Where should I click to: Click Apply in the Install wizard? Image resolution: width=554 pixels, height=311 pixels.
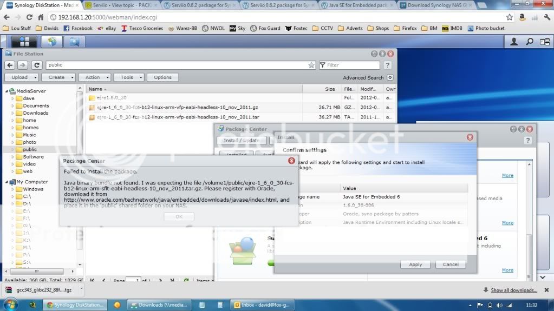click(x=415, y=264)
